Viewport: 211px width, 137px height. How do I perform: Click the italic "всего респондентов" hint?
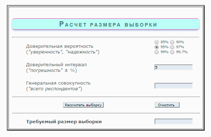54,89
